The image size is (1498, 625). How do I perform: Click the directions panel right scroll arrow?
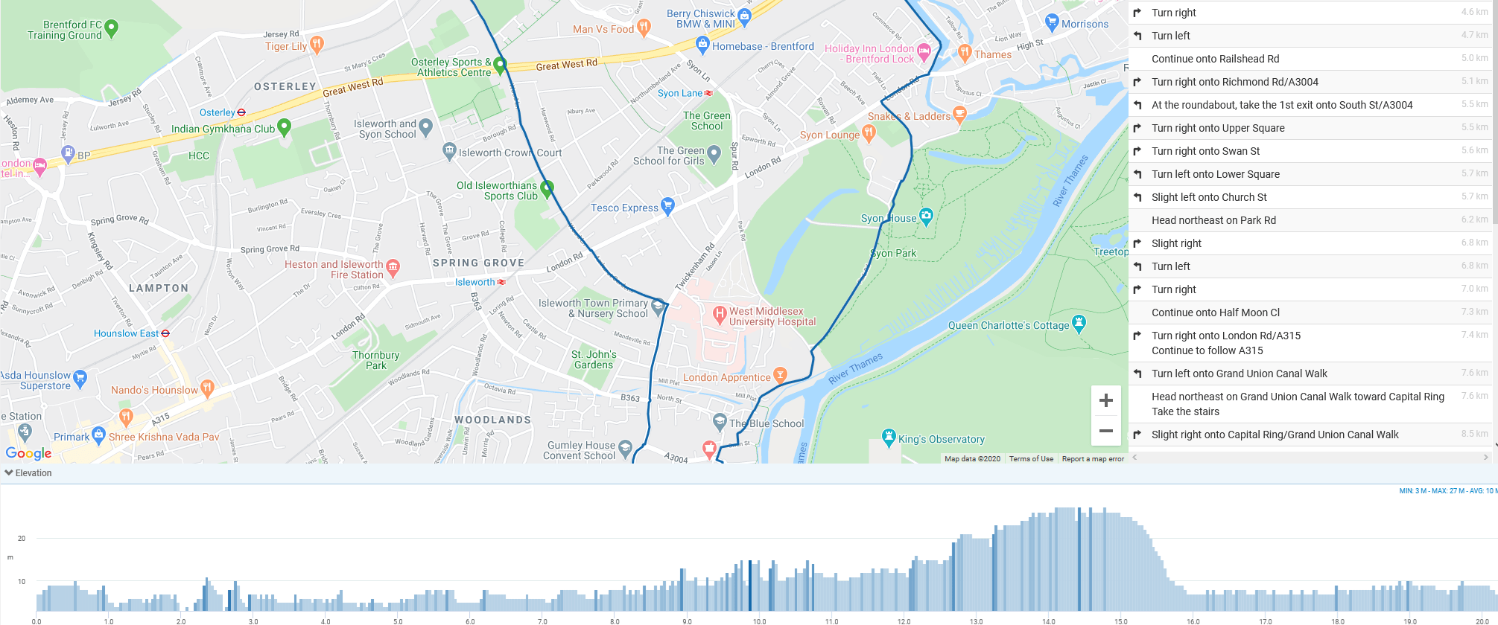tap(1485, 458)
